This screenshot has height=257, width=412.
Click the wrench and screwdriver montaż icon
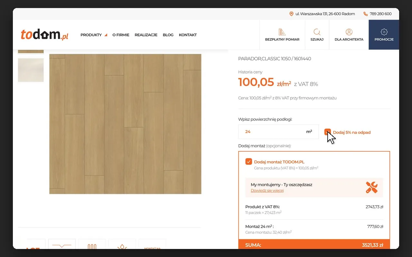(x=372, y=187)
